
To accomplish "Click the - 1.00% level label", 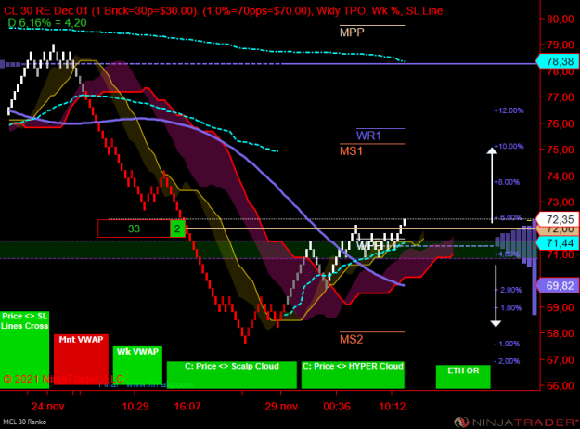I will [507, 344].
